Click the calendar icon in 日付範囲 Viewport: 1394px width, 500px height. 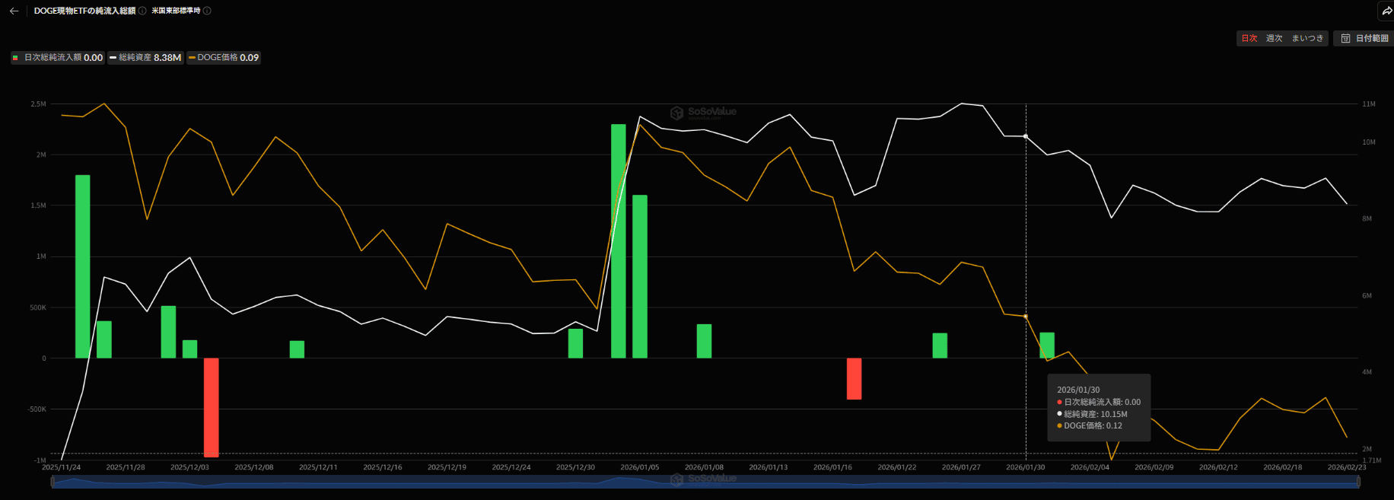[x=1345, y=38]
